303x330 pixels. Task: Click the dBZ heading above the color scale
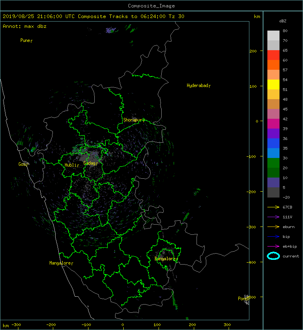pos(283,21)
